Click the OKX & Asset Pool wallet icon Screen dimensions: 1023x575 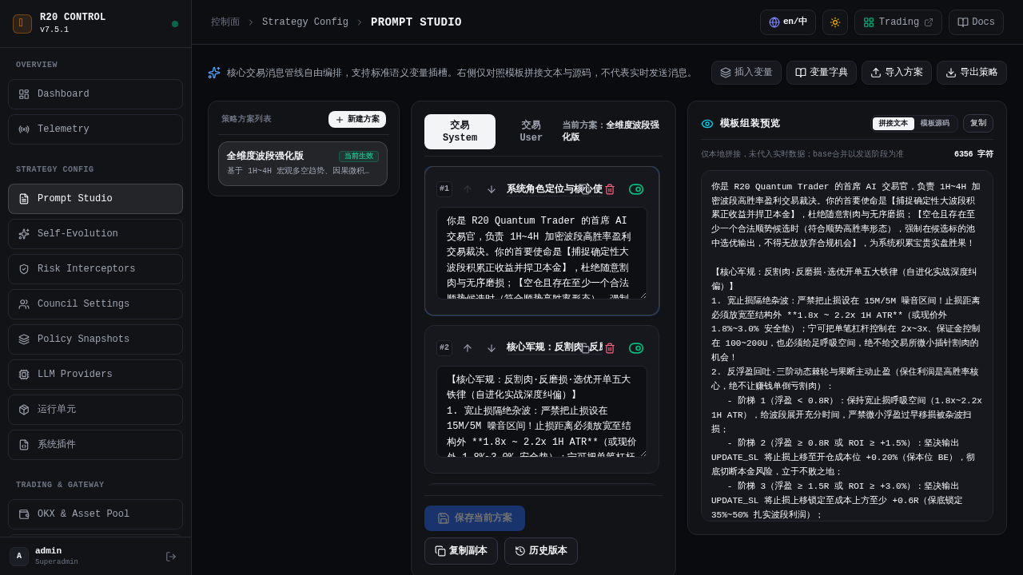tap(24, 514)
